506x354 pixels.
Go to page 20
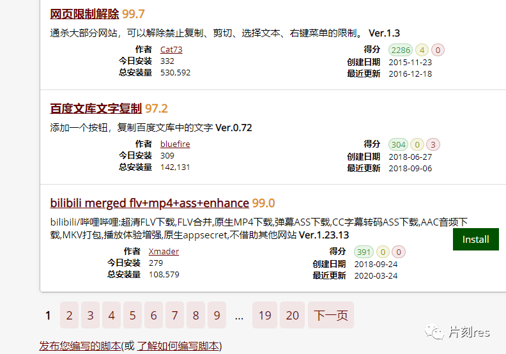pyautogui.click(x=292, y=315)
